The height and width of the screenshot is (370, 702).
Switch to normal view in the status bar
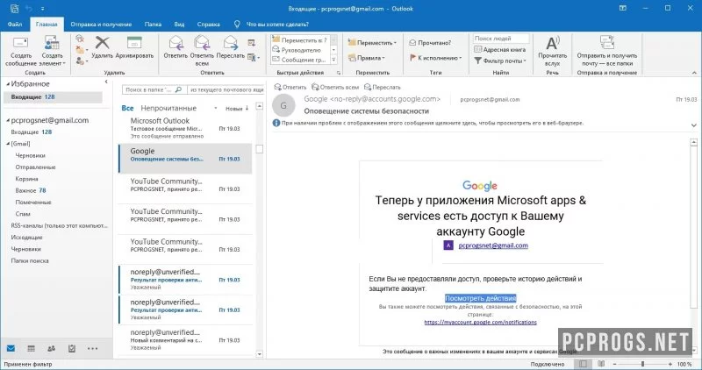click(x=583, y=364)
